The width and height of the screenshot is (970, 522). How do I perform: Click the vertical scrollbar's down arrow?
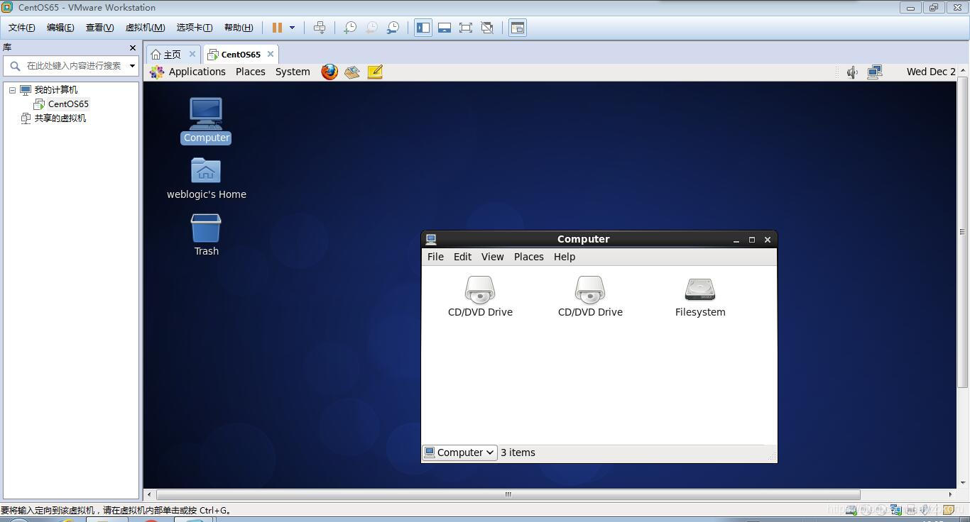(963, 483)
